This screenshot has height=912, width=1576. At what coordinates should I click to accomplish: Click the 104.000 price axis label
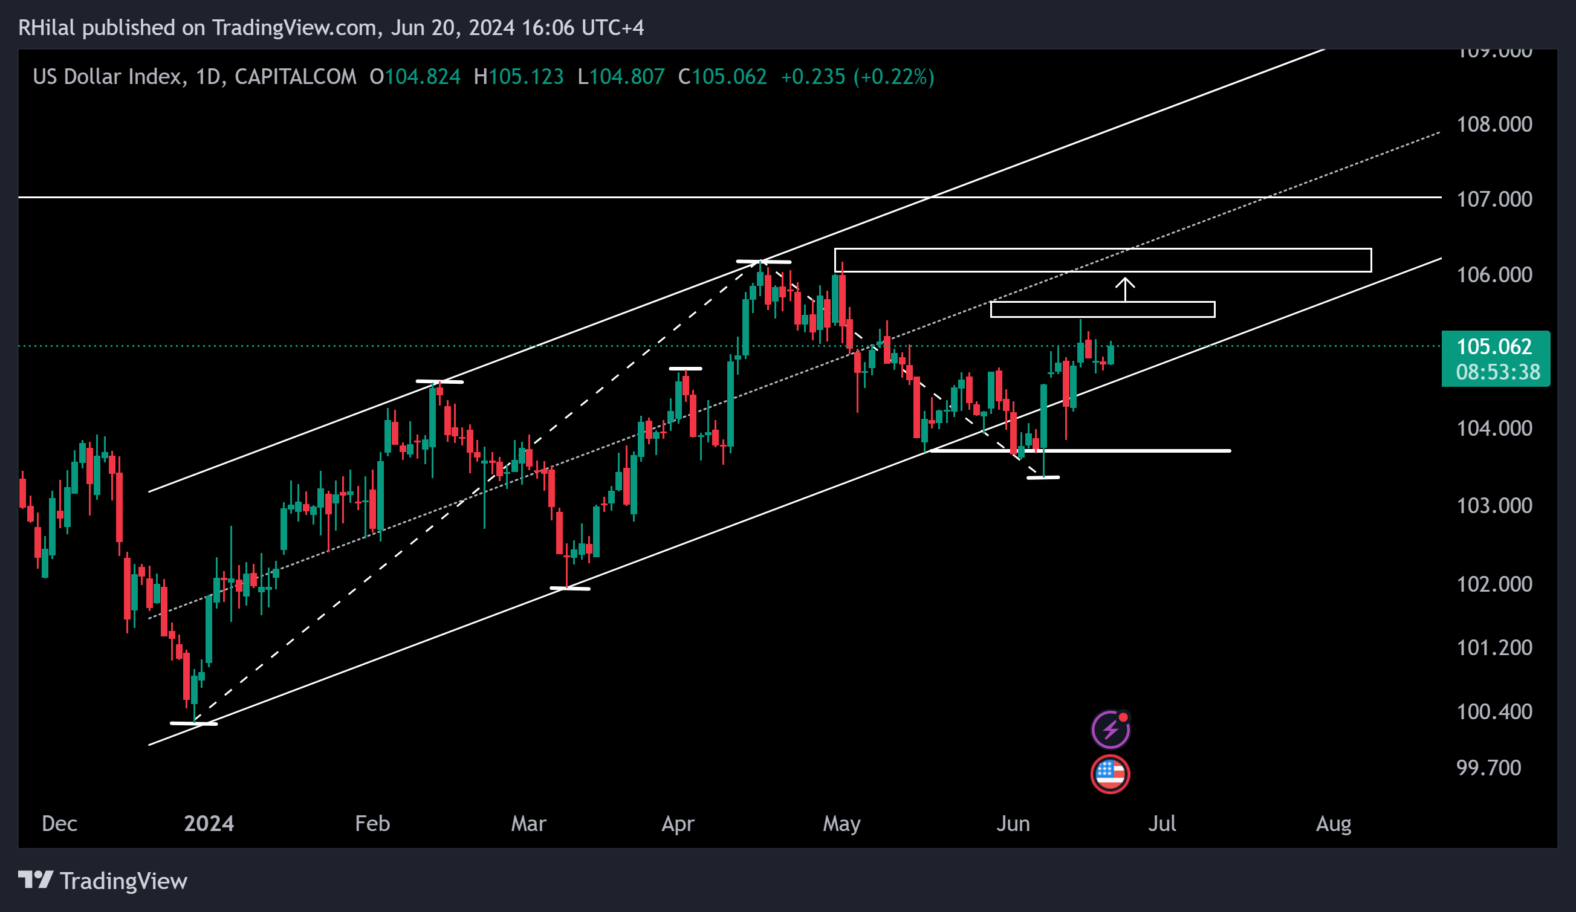click(x=1494, y=429)
